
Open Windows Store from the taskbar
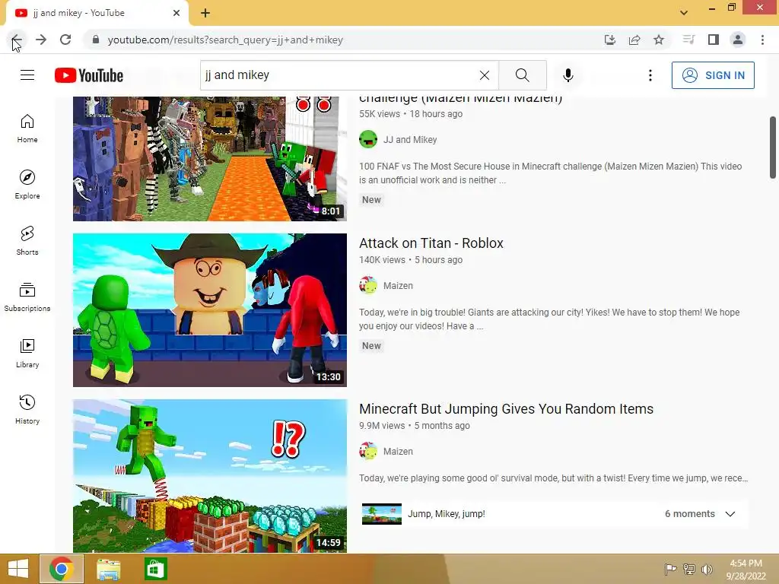click(155, 569)
